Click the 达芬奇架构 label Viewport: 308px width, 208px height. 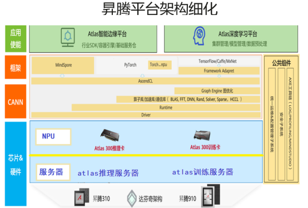click(x=151, y=199)
